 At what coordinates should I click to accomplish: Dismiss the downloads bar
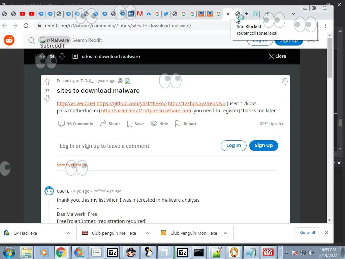326,233
